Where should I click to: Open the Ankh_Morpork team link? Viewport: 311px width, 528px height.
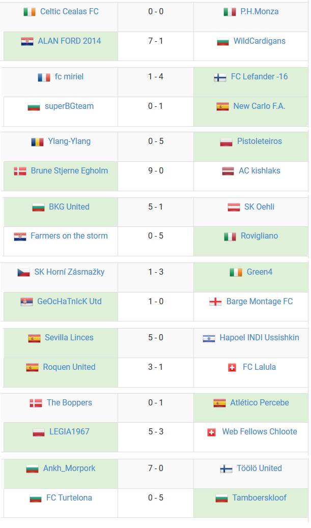click(x=69, y=468)
